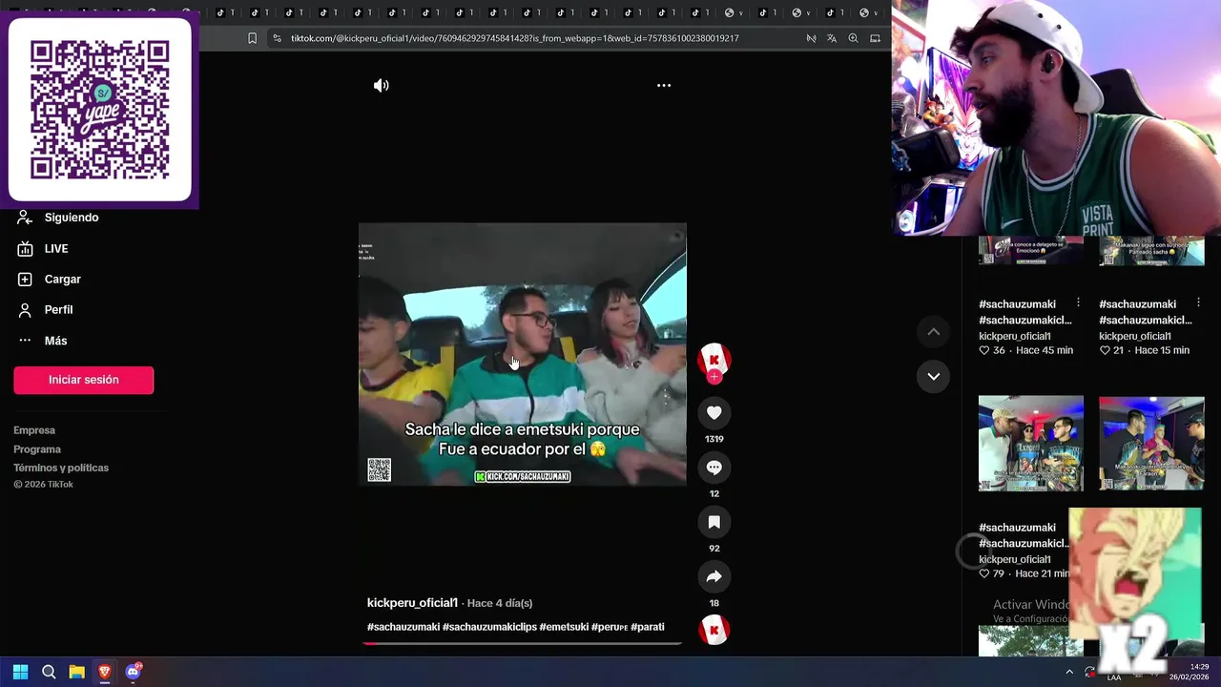Like the video with the heart icon
This screenshot has height=687, width=1221.
tap(714, 412)
